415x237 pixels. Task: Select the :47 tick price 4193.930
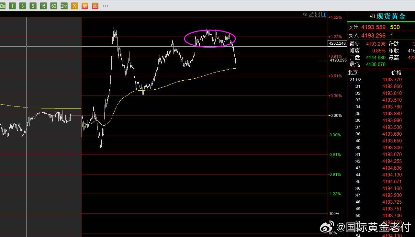coord(392,195)
